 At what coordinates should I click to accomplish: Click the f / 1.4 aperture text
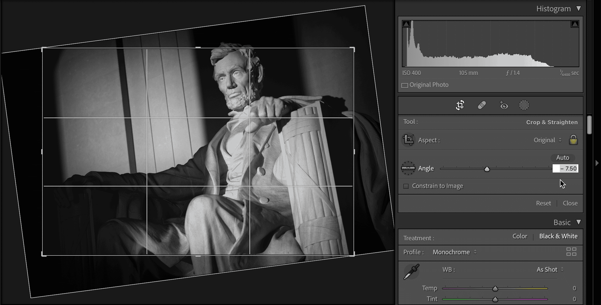513,73
